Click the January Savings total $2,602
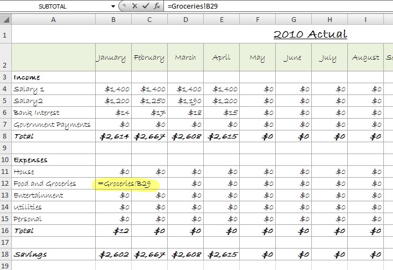393x270 pixels. (113, 254)
